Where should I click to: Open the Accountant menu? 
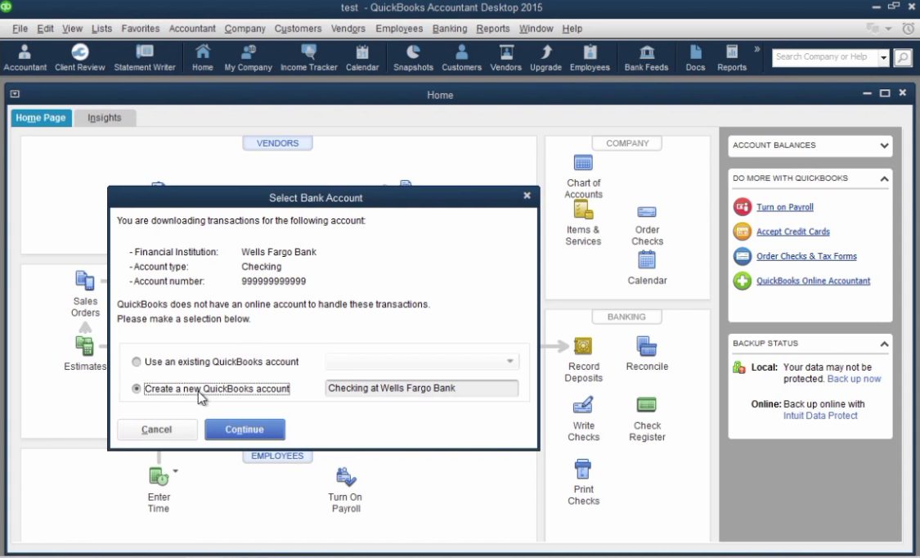coord(192,28)
